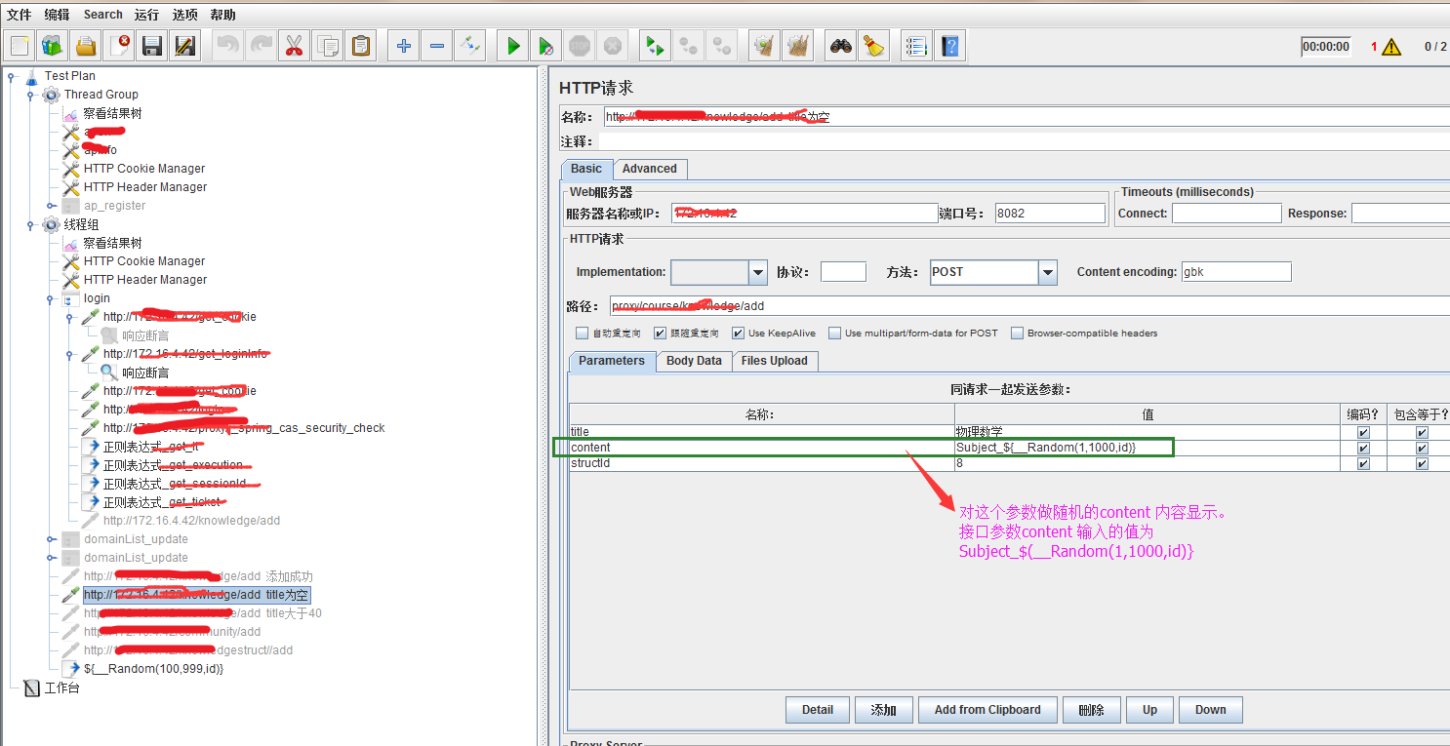Click the Connect timeout field
Image resolution: width=1450 pixels, height=746 pixels.
[1227, 214]
